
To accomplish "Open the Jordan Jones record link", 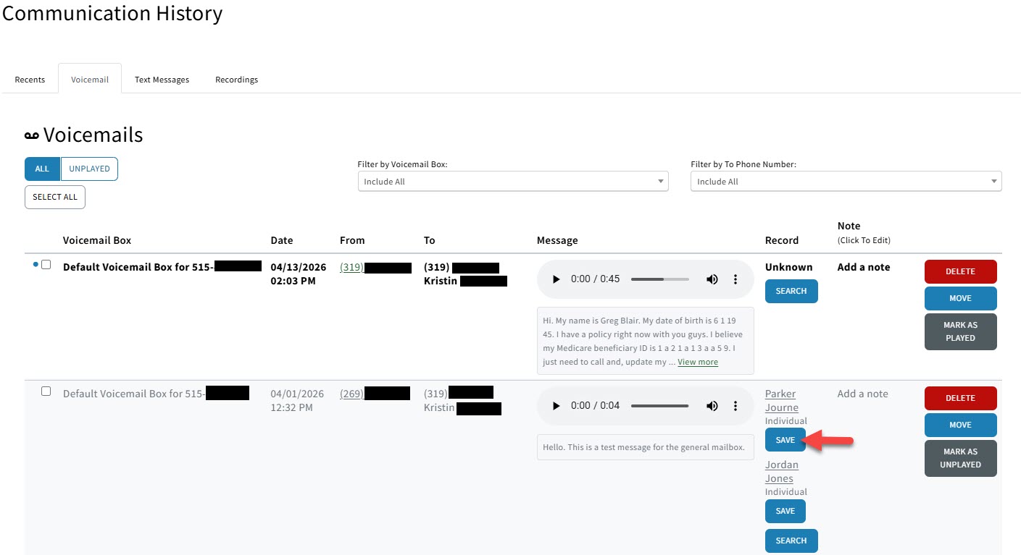I will tap(781, 472).
